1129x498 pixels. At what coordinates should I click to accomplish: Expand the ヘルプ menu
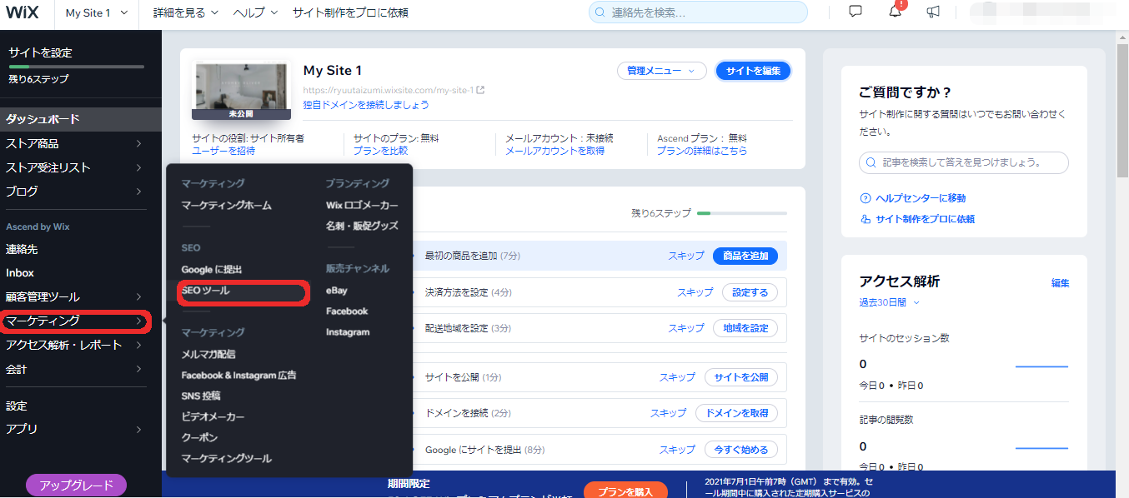[x=255, y=12]
